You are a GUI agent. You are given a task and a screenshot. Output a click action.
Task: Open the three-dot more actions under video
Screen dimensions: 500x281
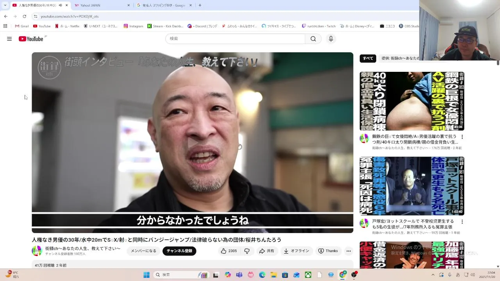[x=348, y=251]
